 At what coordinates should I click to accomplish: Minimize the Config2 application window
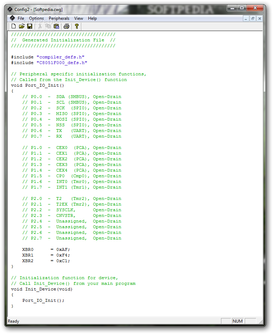coord(232,8)
